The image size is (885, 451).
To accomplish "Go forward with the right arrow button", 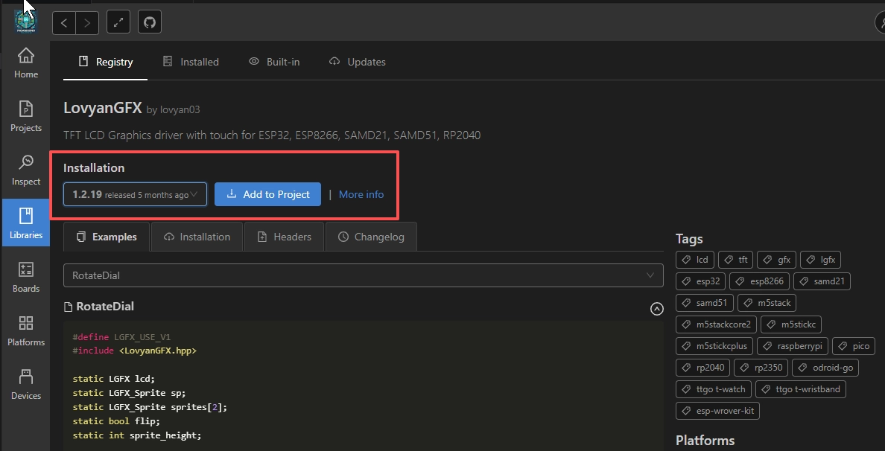I will (x=87, y=22).
